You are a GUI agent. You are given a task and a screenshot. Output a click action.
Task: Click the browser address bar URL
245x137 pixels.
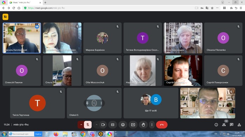(x=46, y=8)
